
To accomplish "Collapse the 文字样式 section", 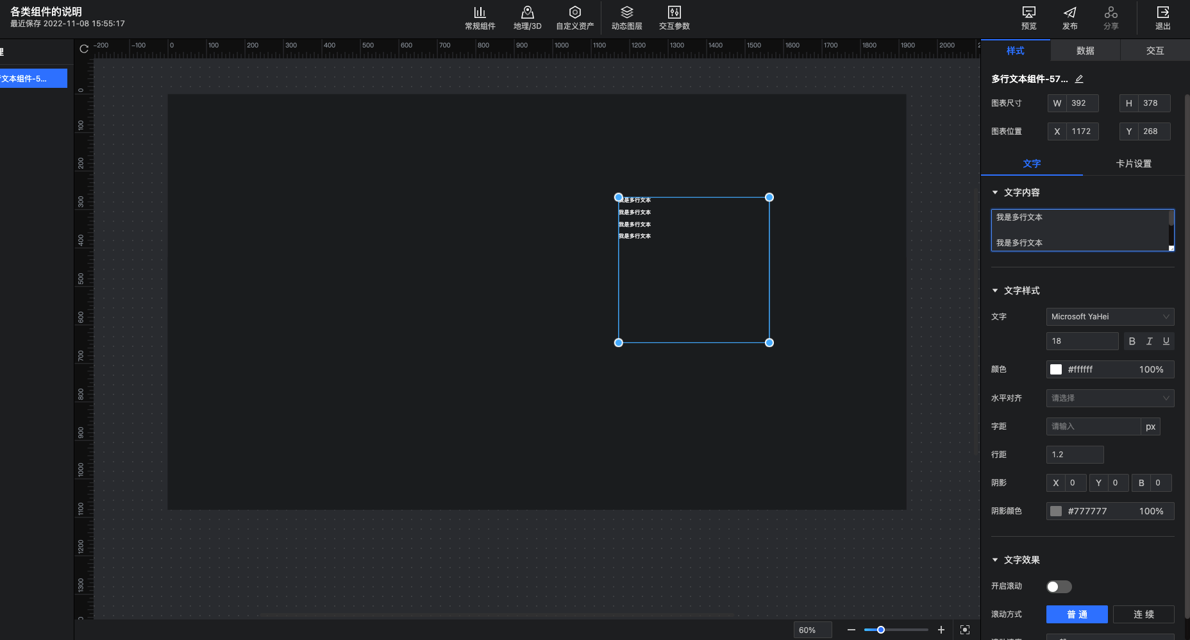I will point(995,291).
